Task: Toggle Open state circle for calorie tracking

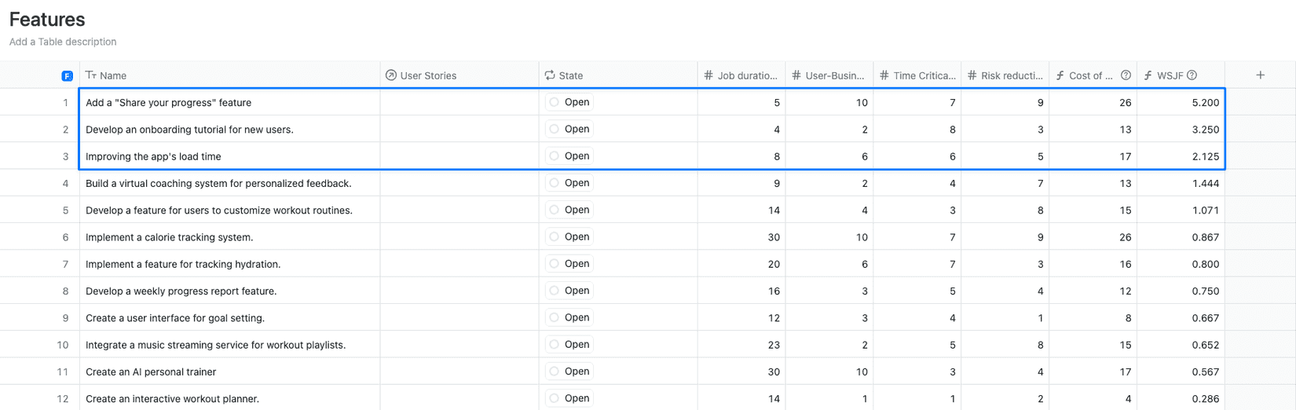Action: (x=554, y=237)
